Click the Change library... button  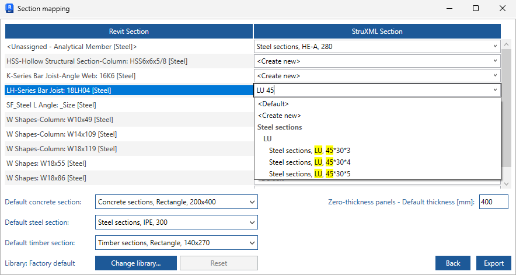(x=136, y=263)
